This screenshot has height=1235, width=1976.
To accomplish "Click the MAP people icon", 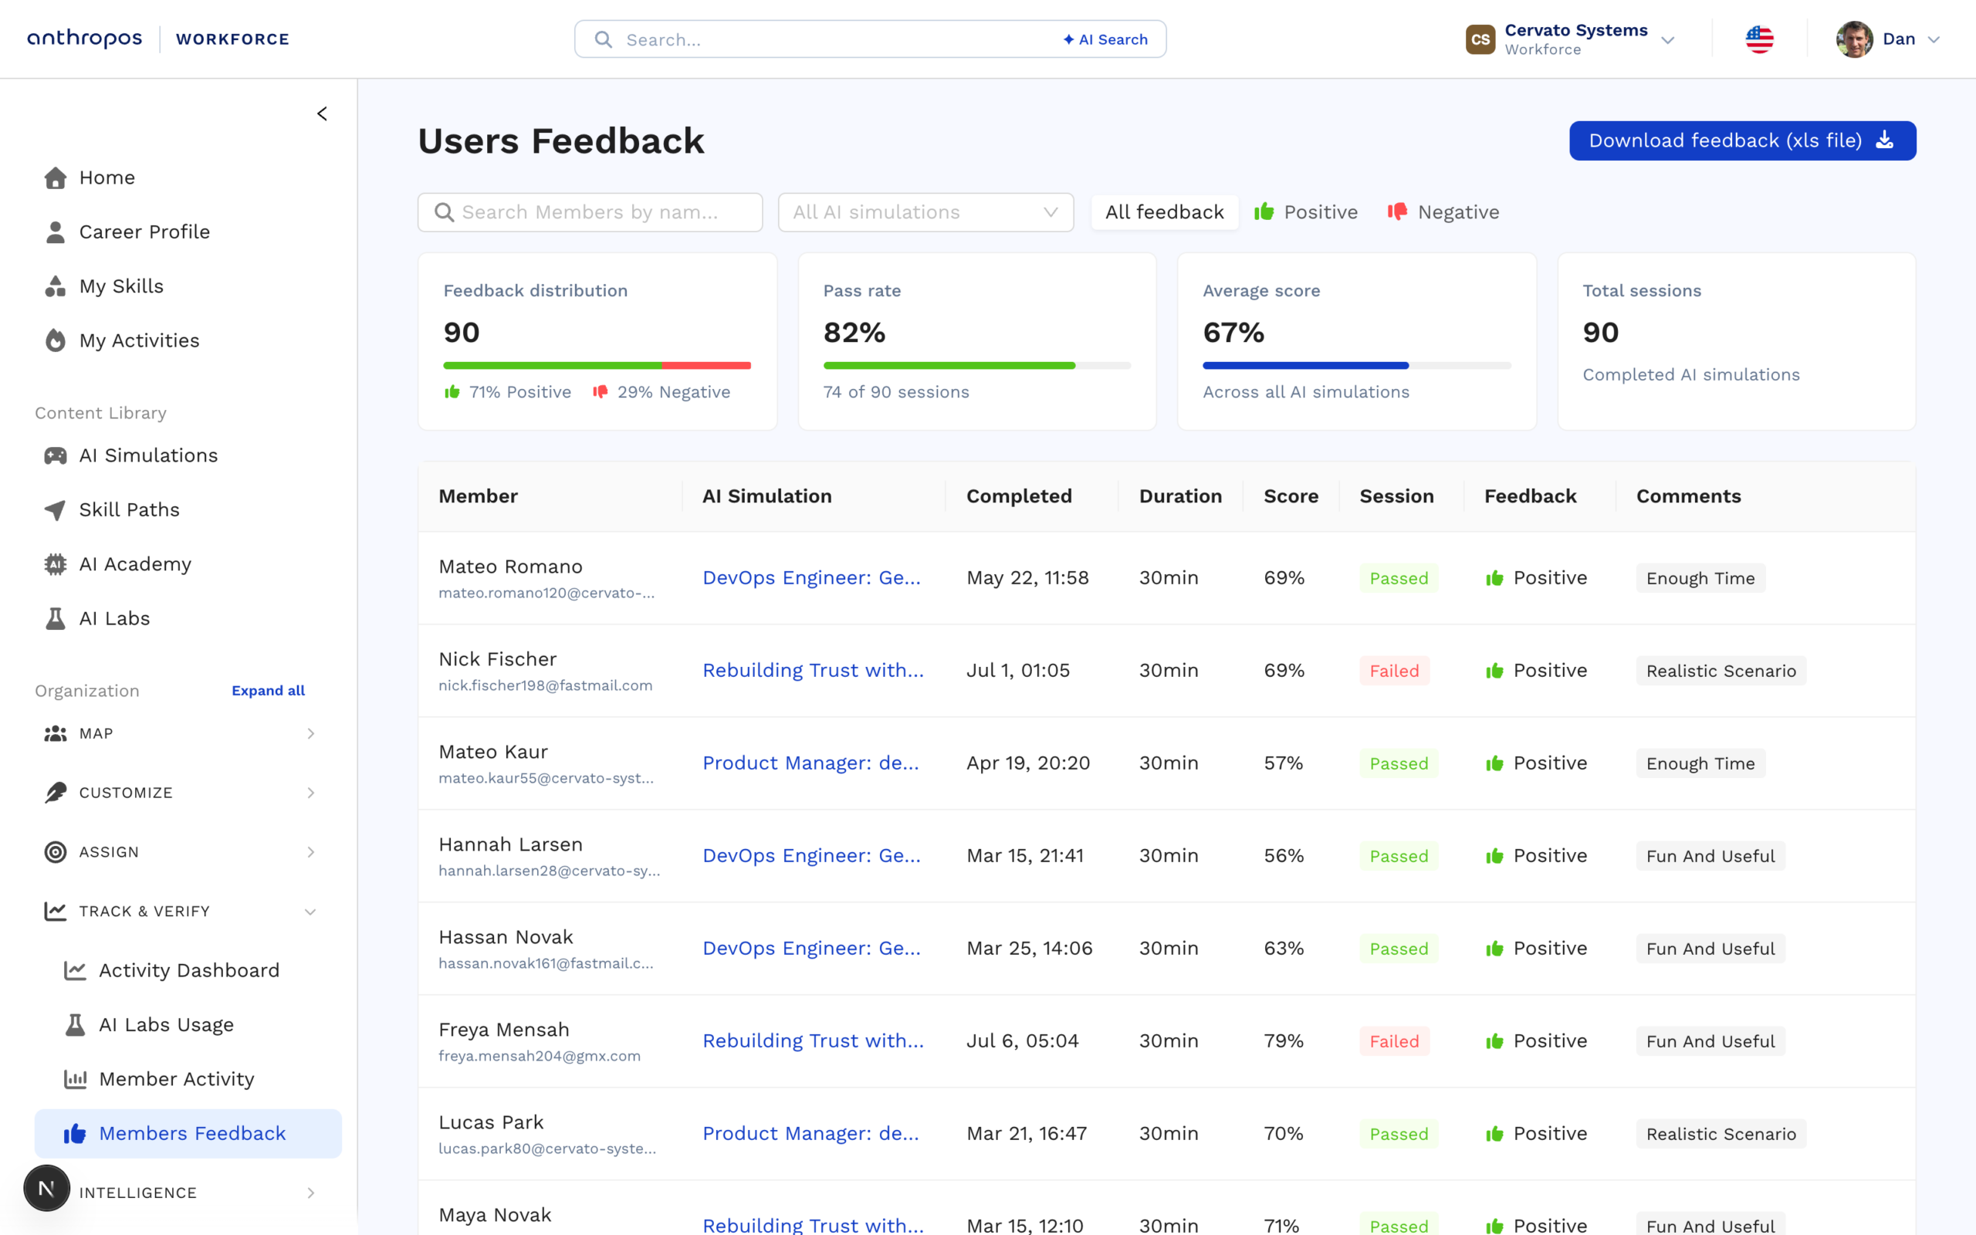I will [x=56, y=733].
